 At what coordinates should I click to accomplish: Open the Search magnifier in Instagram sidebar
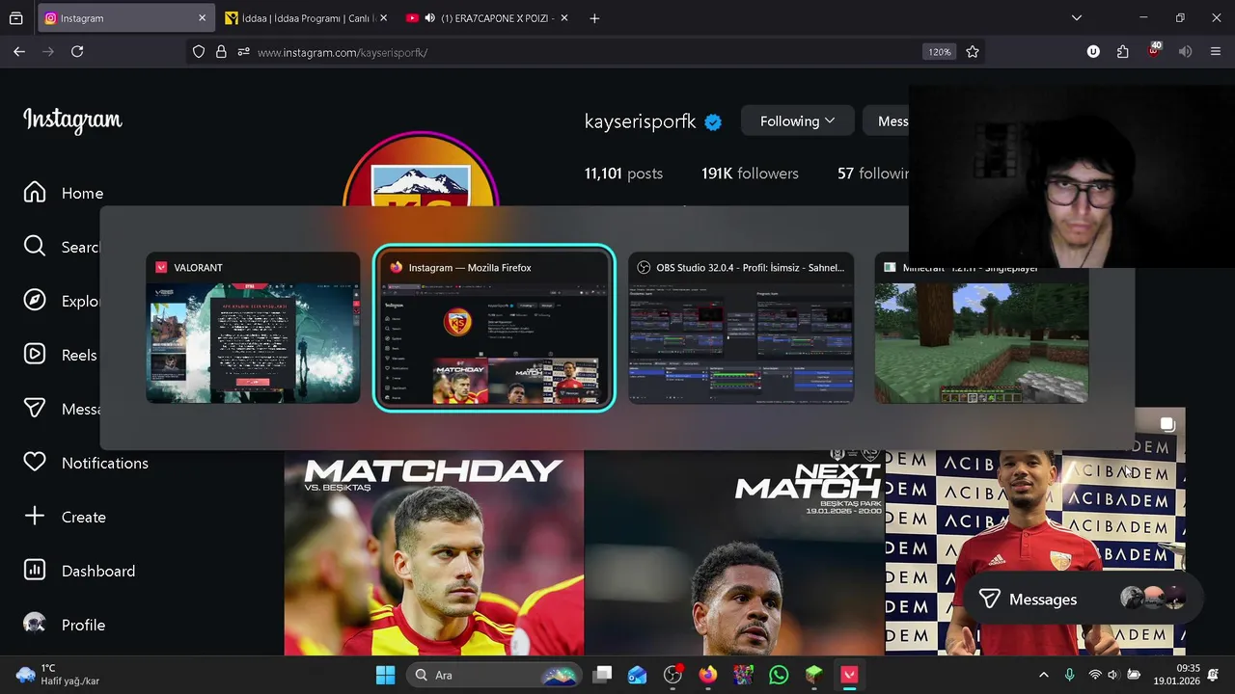click(35, 247)
